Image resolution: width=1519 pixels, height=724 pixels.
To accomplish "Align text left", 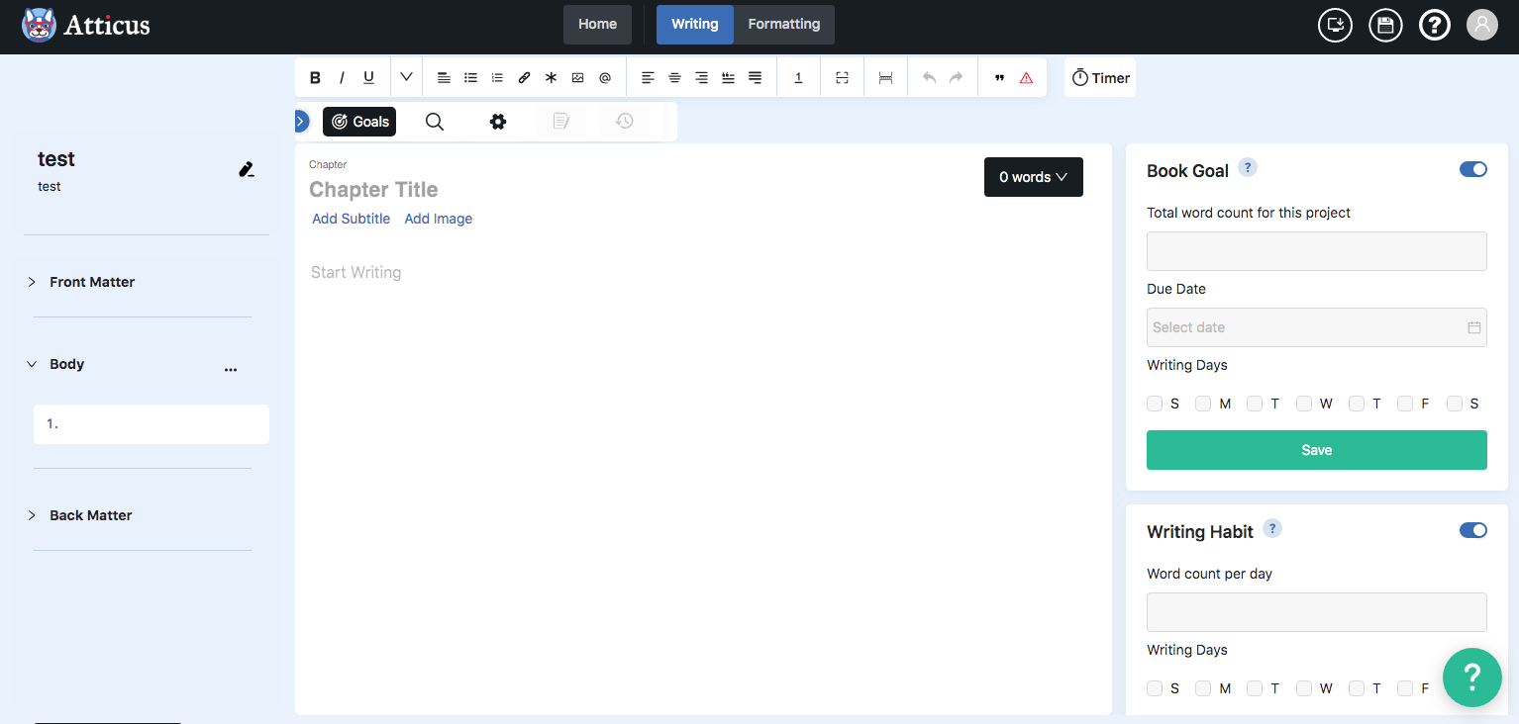I will 648,77.
